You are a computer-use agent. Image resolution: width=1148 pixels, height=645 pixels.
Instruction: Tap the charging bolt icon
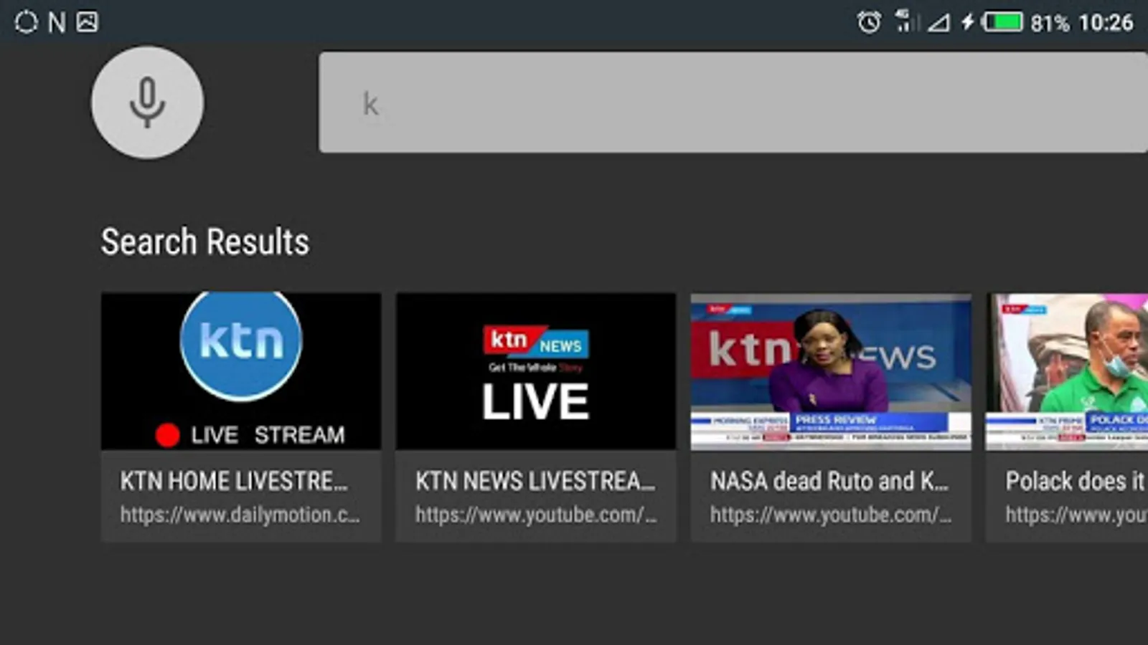(x=968, y=22)
